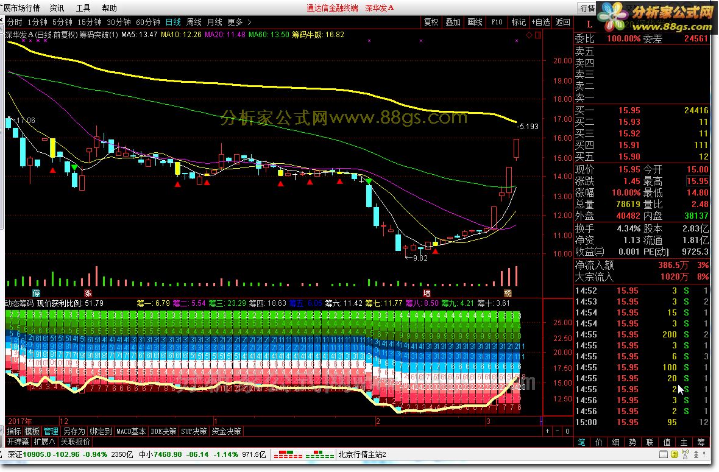Image resolution: width=719 pixels, height=472 pixels.
Task: Add stock via +自选 button
Action: 540,22
